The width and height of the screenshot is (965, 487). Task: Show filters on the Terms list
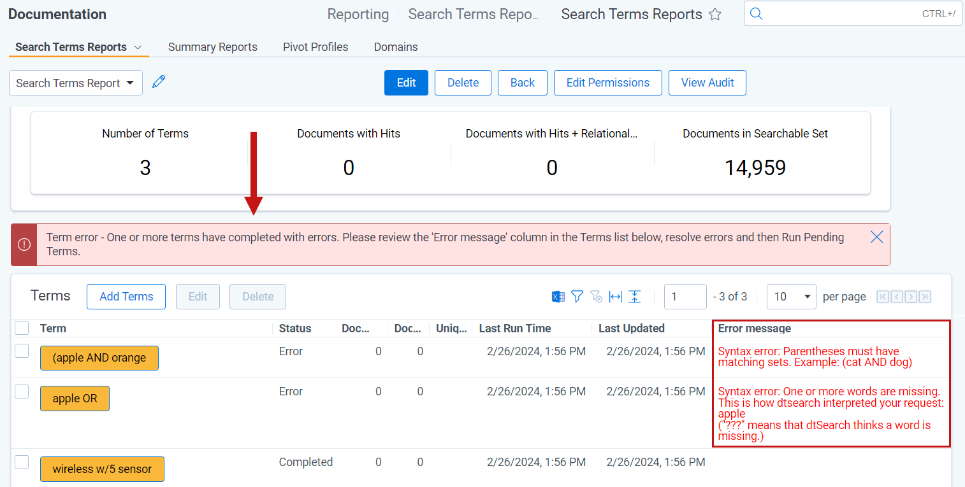pos(577,296)
